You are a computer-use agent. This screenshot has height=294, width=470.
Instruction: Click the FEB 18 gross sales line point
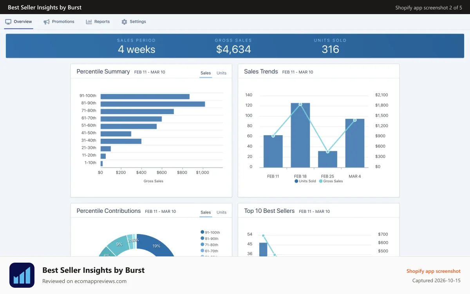300,104
